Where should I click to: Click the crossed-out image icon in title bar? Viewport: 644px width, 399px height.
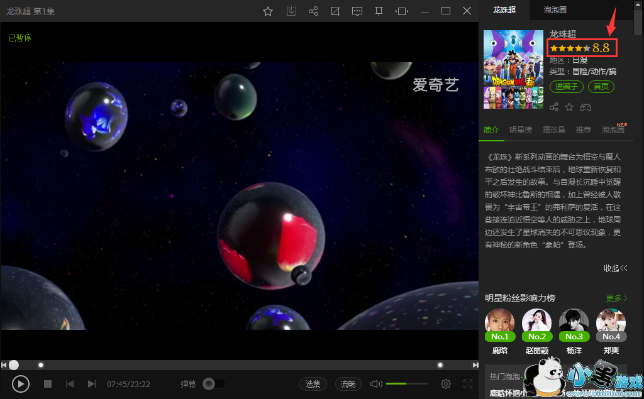[291, 11]
